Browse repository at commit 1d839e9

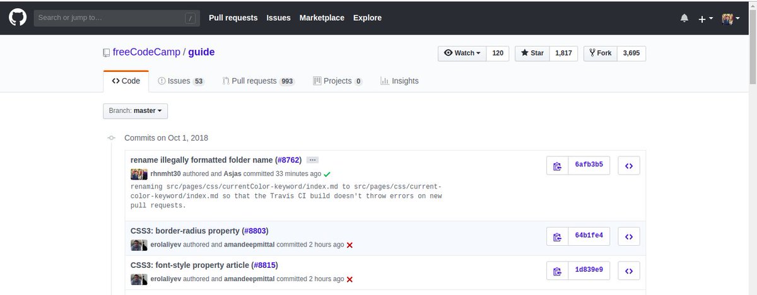(x=629, y=270)
